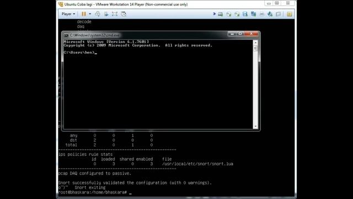
Task: Click the 'enabled' column header
Action: tap(145, 159)
